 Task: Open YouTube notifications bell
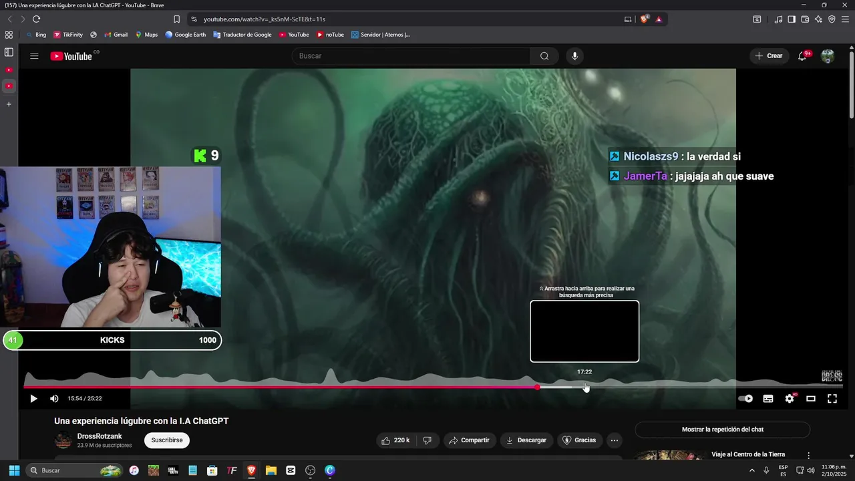(803, 56)
